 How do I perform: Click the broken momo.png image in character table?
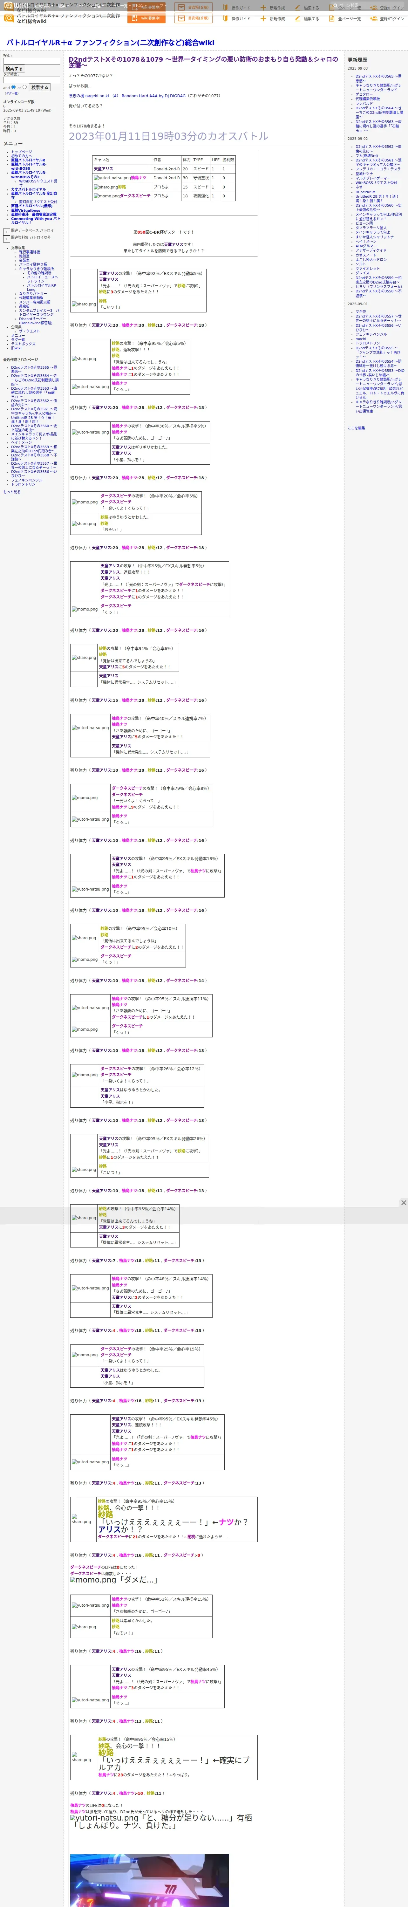107,196
